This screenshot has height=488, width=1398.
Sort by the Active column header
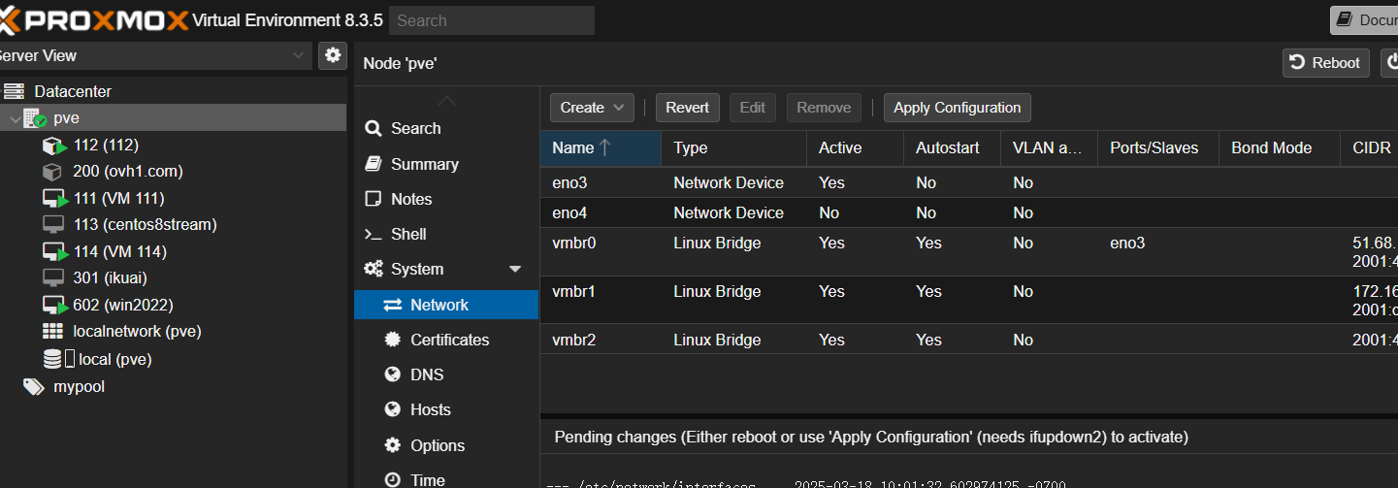coord(855,147)
